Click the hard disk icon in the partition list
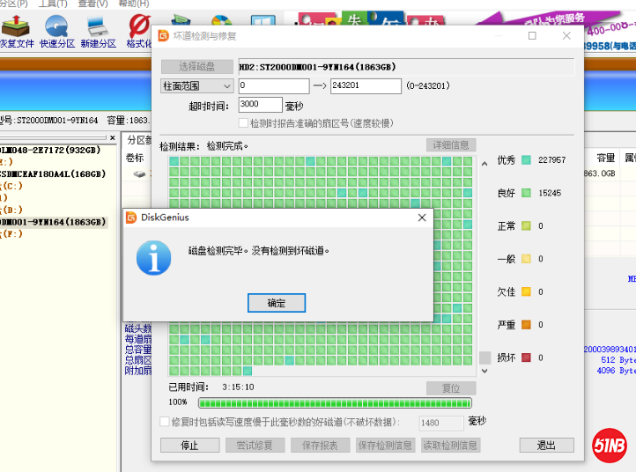The height and width of the screenshot is (472, 636). coord(139,173)
